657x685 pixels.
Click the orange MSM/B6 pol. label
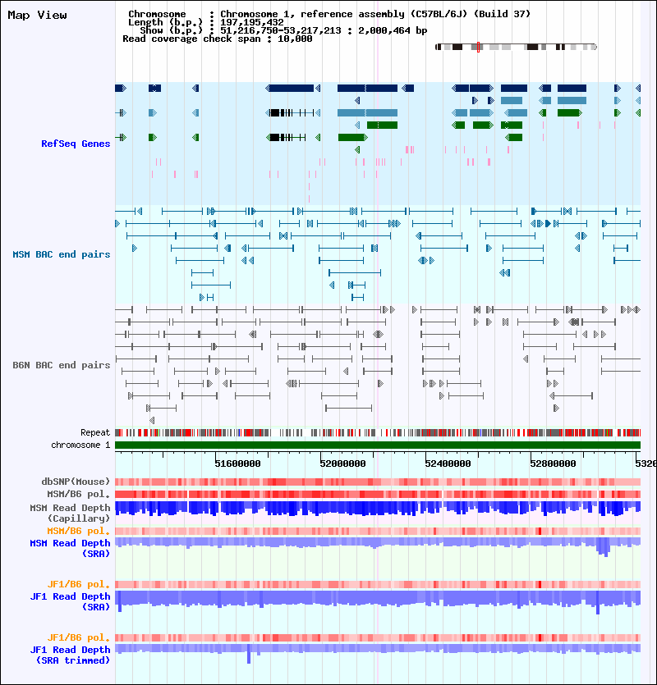79,531
